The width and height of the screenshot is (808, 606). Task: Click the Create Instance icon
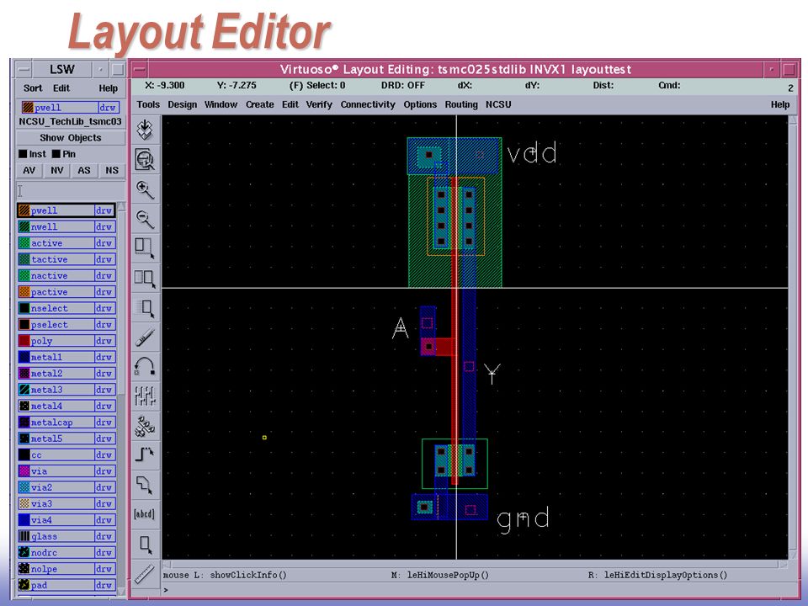pos(146,426)
